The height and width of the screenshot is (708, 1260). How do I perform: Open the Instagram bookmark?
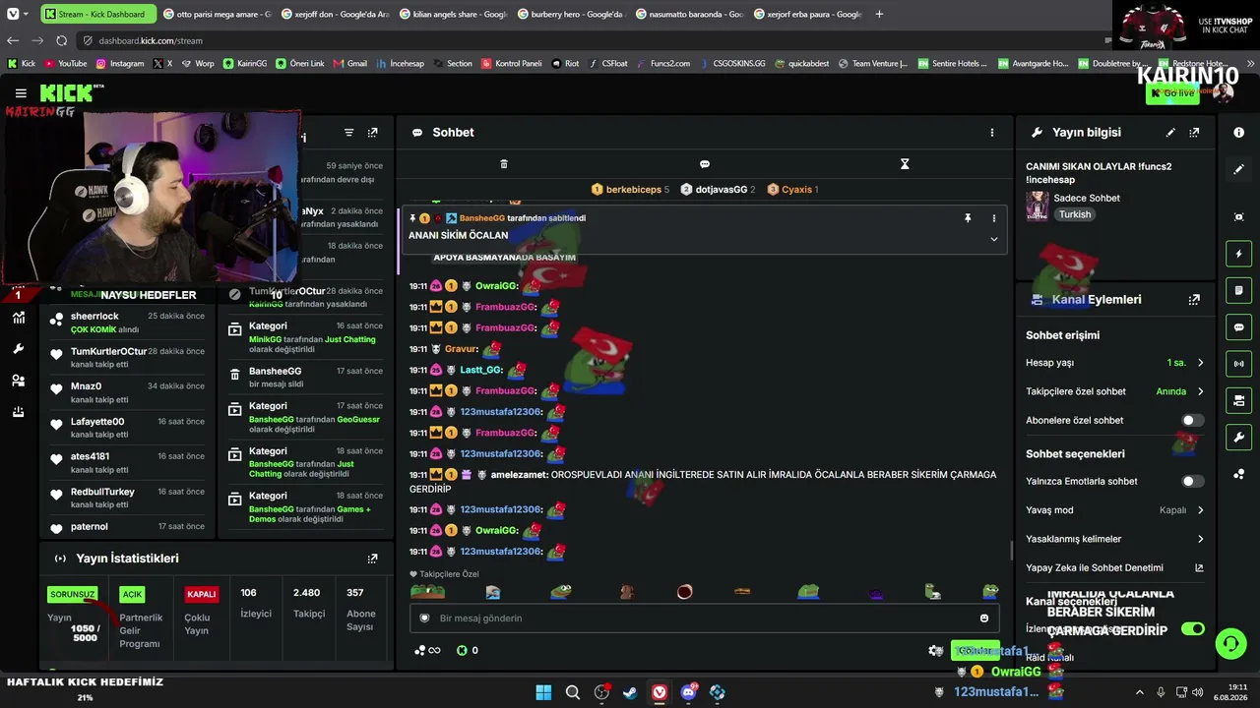(x=120, y=64)
